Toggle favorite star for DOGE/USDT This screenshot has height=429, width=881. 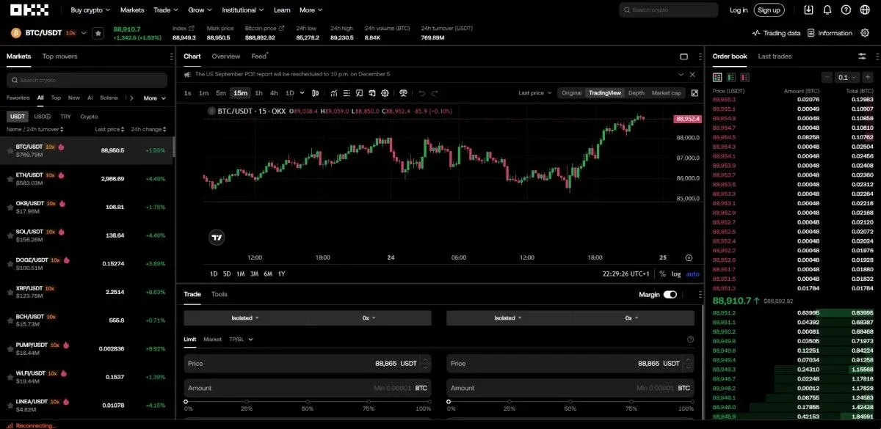coord(10,263)
